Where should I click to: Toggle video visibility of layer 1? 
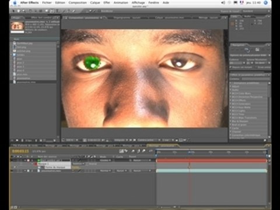click(x=12, y=160)
